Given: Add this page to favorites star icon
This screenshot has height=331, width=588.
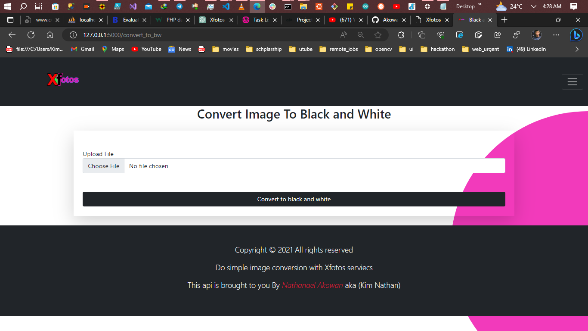Looking at the screenshot, I should pyautogui.click(x=378, y=35).
